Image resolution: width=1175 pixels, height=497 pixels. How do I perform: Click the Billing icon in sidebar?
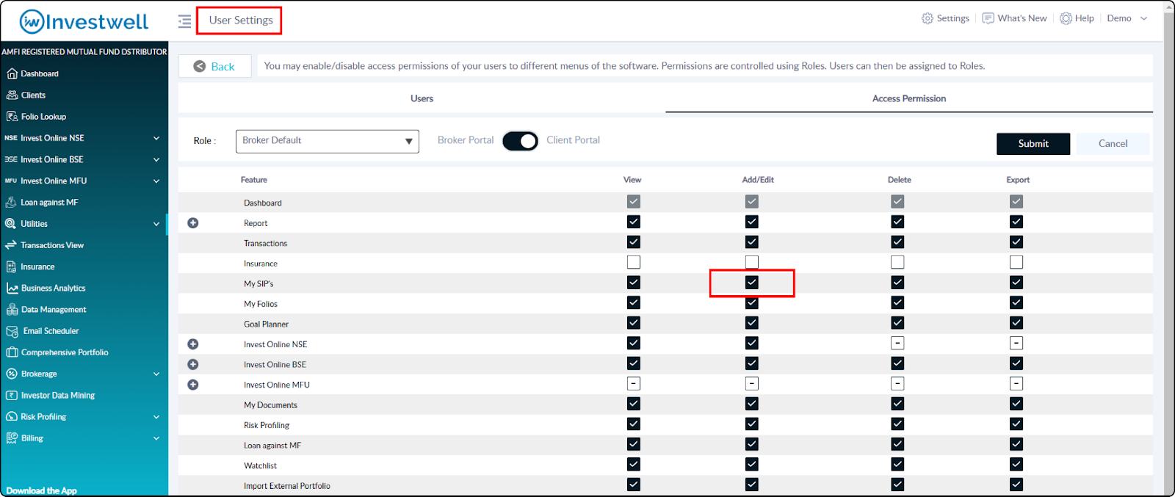point(12,438)
